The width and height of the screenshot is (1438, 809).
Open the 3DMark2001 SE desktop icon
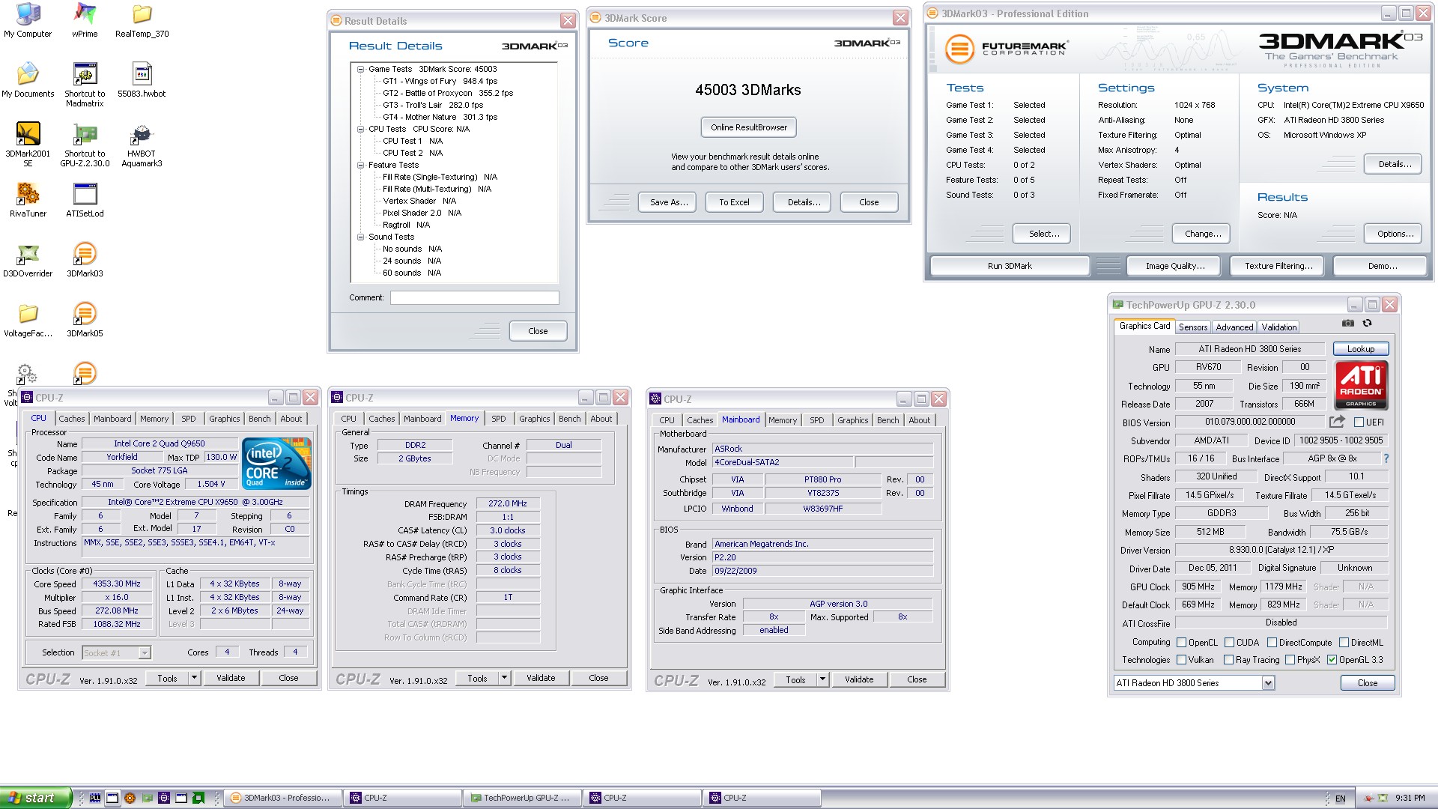click(x=28, y=145)
